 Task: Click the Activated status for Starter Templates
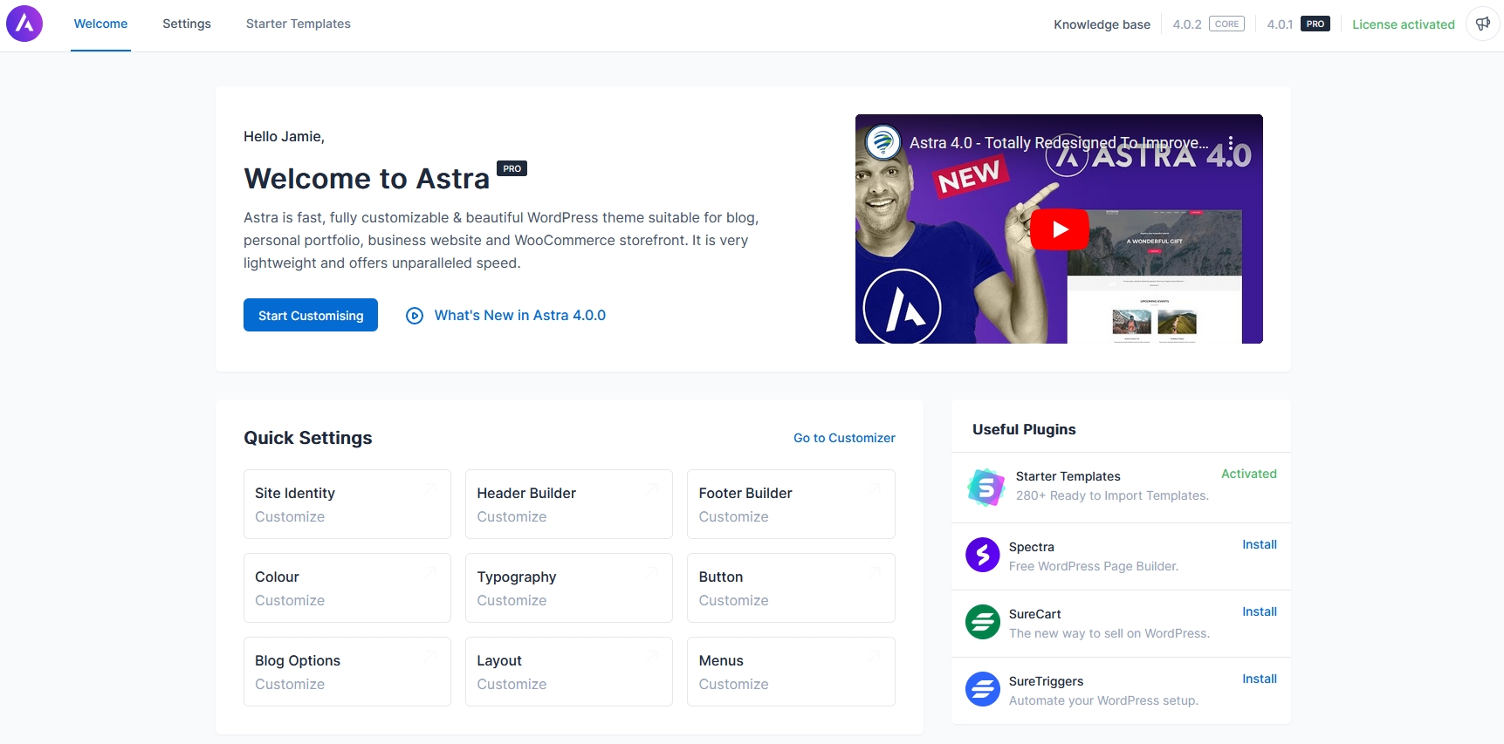pyautogui.click(x=1249, y=474)
